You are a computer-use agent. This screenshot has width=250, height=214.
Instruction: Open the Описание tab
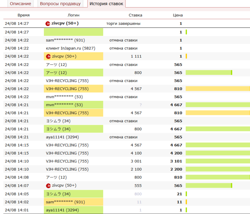pos(21,4)
